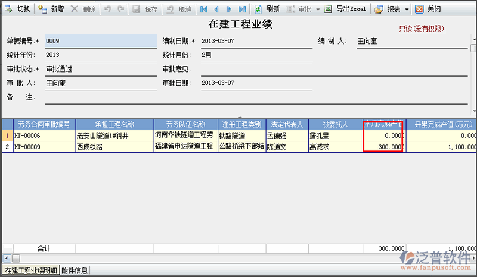Go to the first record arrow
The height and width of the screenshot is (277, 477).
tap(204, 9)
